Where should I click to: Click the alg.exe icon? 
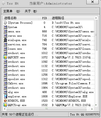tap(5, 92)
